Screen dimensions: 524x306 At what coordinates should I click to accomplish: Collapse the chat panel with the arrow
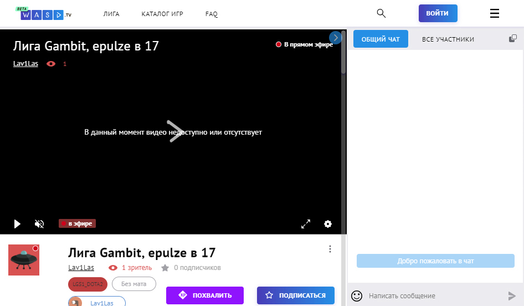pos(335,37)
